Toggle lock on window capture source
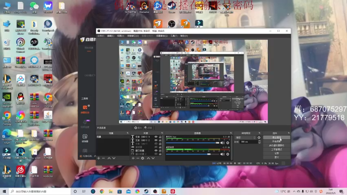Image resolution: width=347 pixels, height=195 pixels. point(160,150)
